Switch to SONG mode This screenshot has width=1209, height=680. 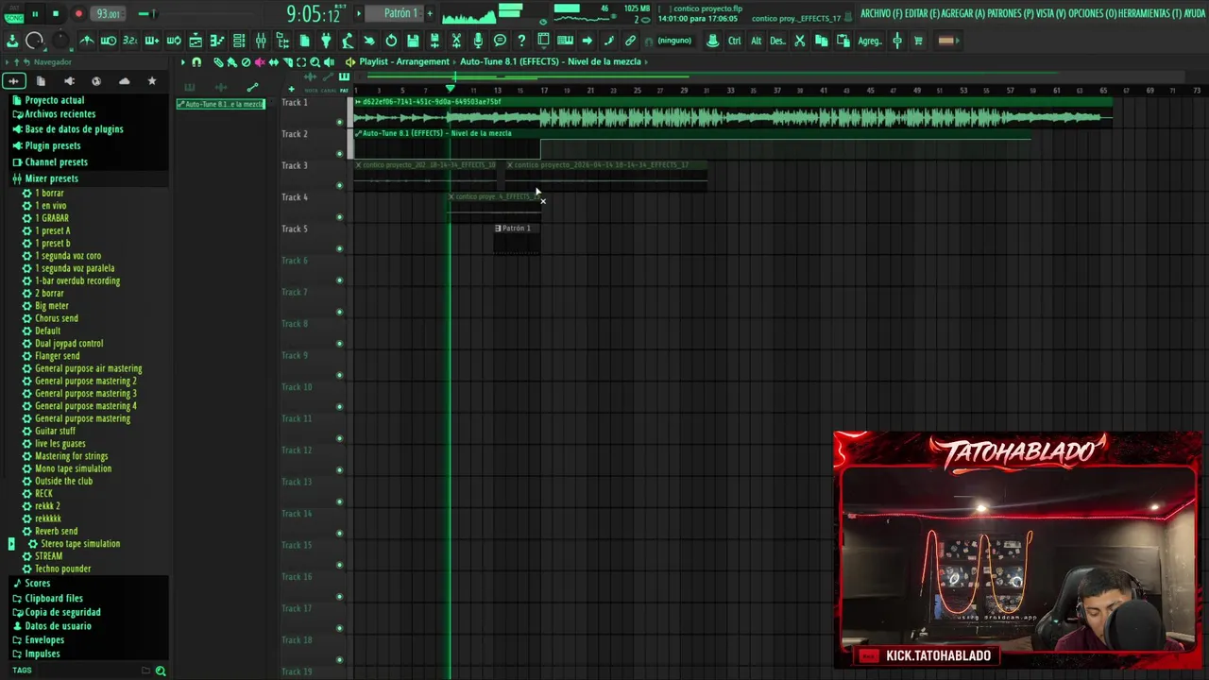click(x=14, y=18)
